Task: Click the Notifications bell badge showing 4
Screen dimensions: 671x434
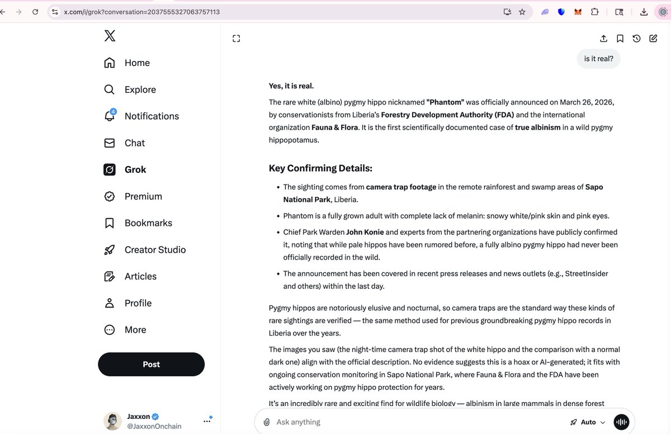Action: click(114, 111)
